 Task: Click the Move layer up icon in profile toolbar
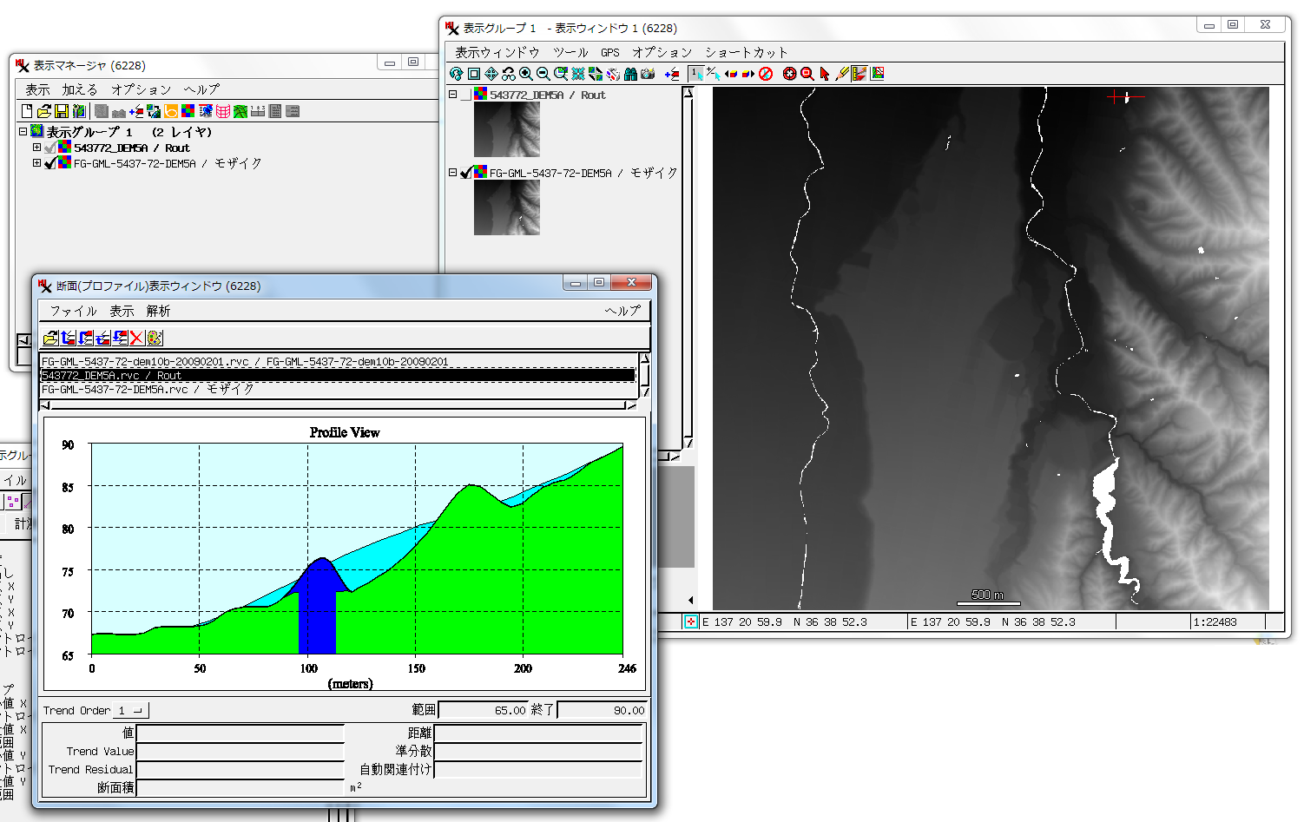click(69, 338)
